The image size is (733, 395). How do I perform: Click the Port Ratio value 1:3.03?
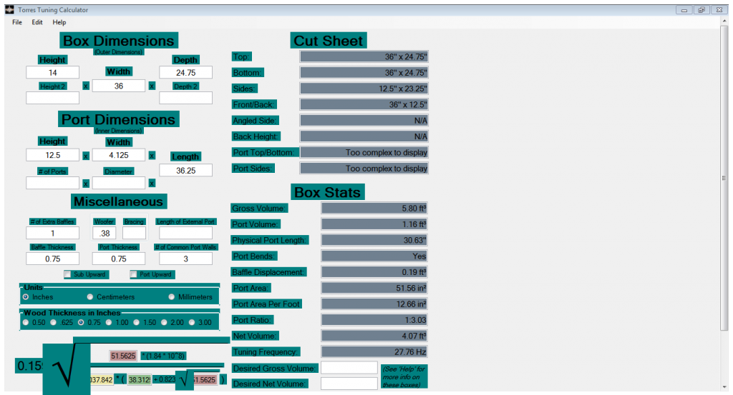[x=374, y=320]
